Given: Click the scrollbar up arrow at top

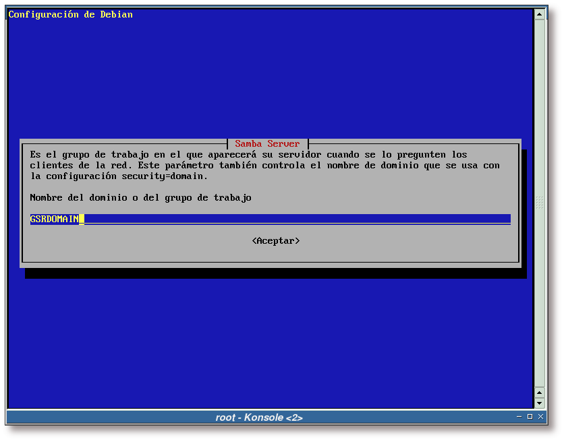Looking at the screenshot, I should pyautogui.click(x=539, y=15).
